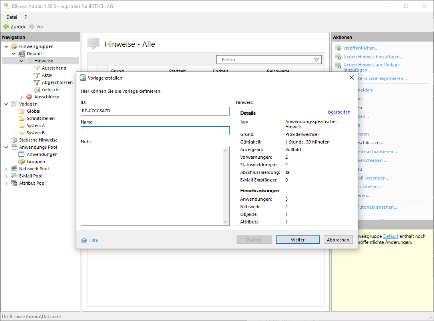Image resolution: width=434 pixels, height=321 pixels.
Task: Open the question mark help menu
Action: (26, 17)
